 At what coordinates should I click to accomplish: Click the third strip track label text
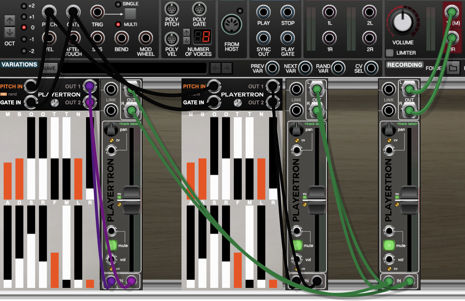coord(407,124)
